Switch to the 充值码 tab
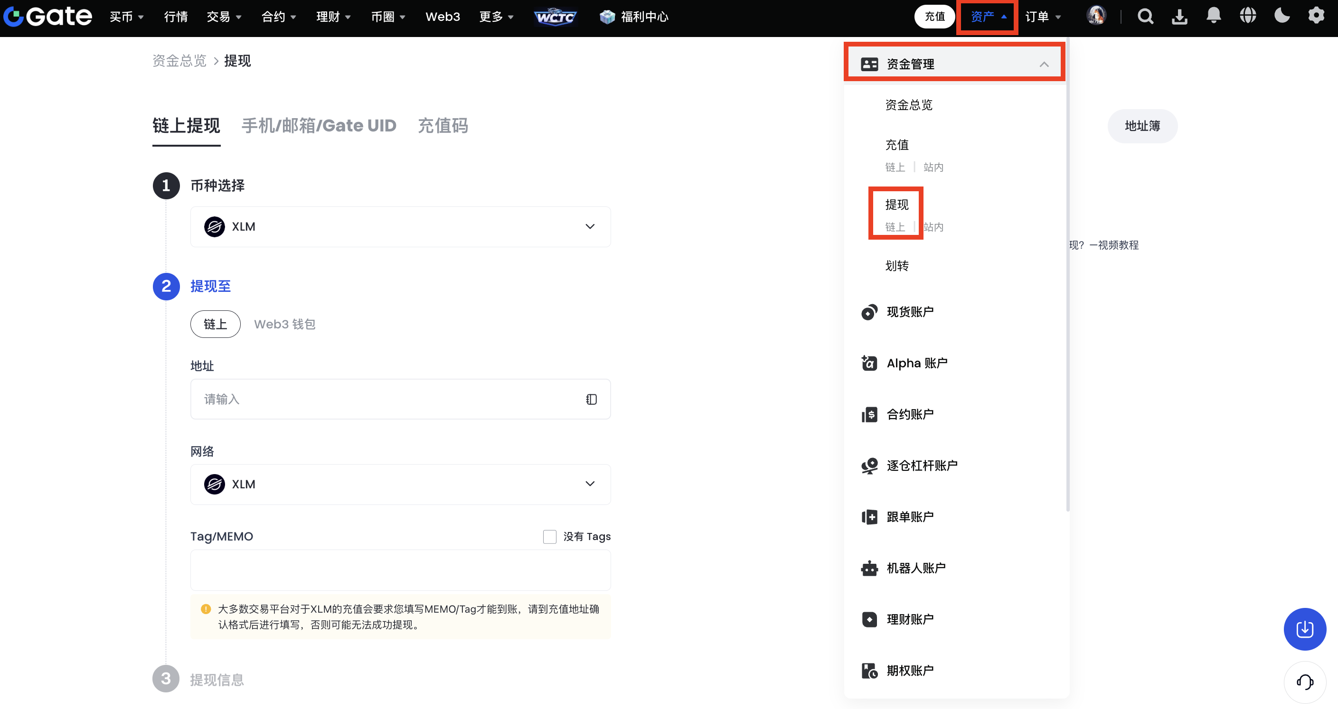This screenshot has height=709, width=1338. click(443, 126)
